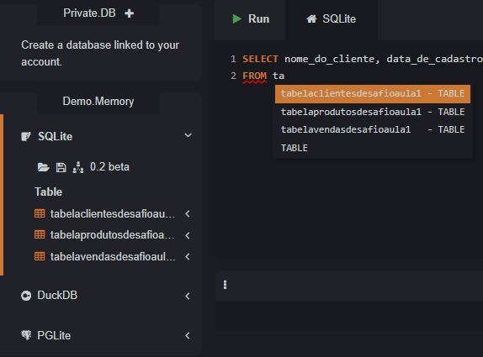The image size is (483, 357).
Task: Pick tabelavendasdesafioaula1 autocomplete entry
Action: pos(373,129)
